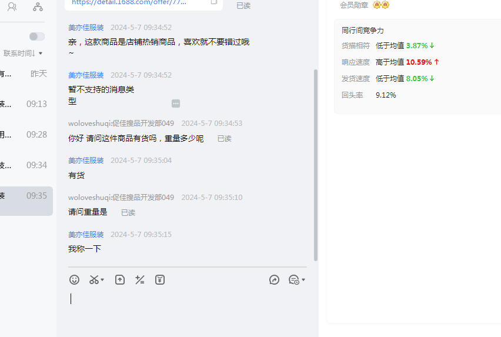Click the 货描相符 value 3.87%
501x337 pixels.
pos(417,46)
